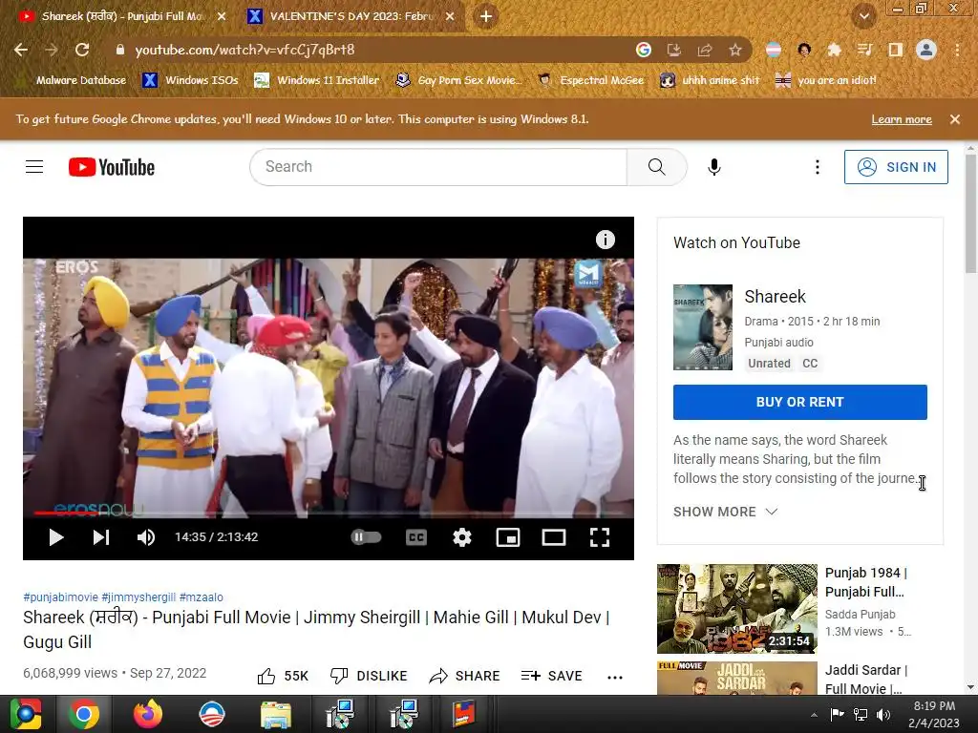Click the search magnifier button
This screenshot has width=978, height=733.
(x=656, y=167)
